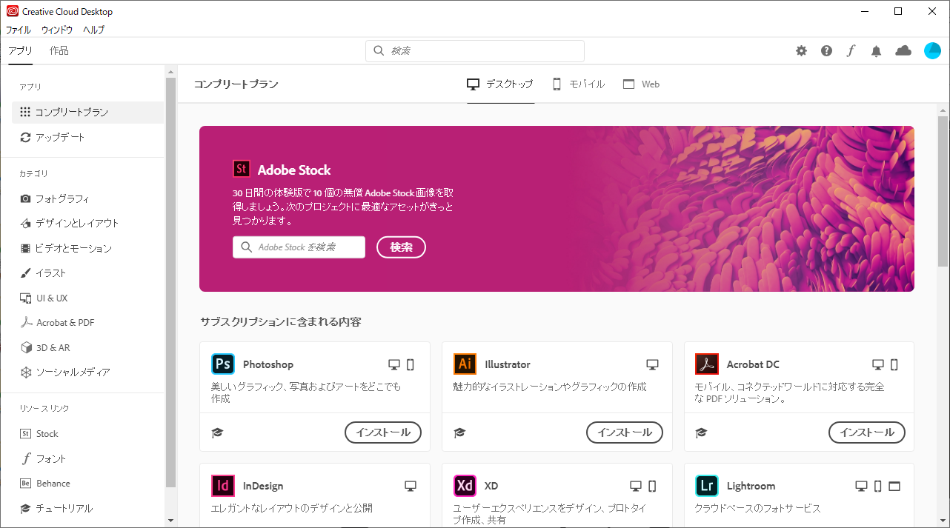Open the settings gear icon
950x528 pixels.
pyautogui.click(x=801, y=51)
